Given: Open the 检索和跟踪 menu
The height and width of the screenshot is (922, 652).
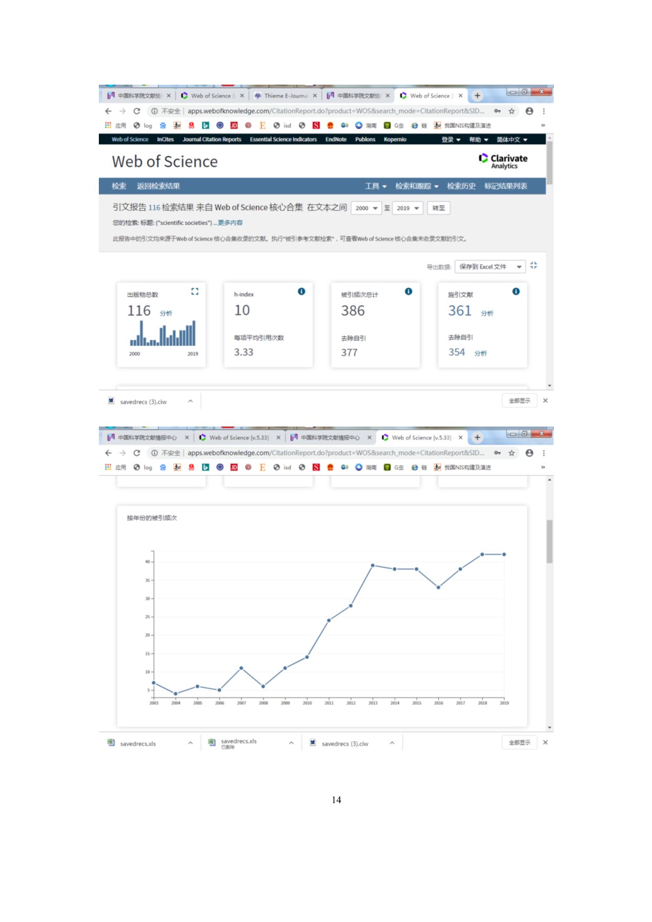Looking at the screenshot, I should click(x=416, y=186).
